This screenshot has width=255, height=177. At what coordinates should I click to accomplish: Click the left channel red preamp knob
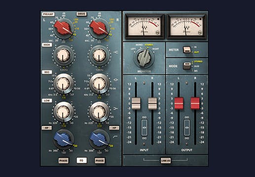tap(63, 29)
